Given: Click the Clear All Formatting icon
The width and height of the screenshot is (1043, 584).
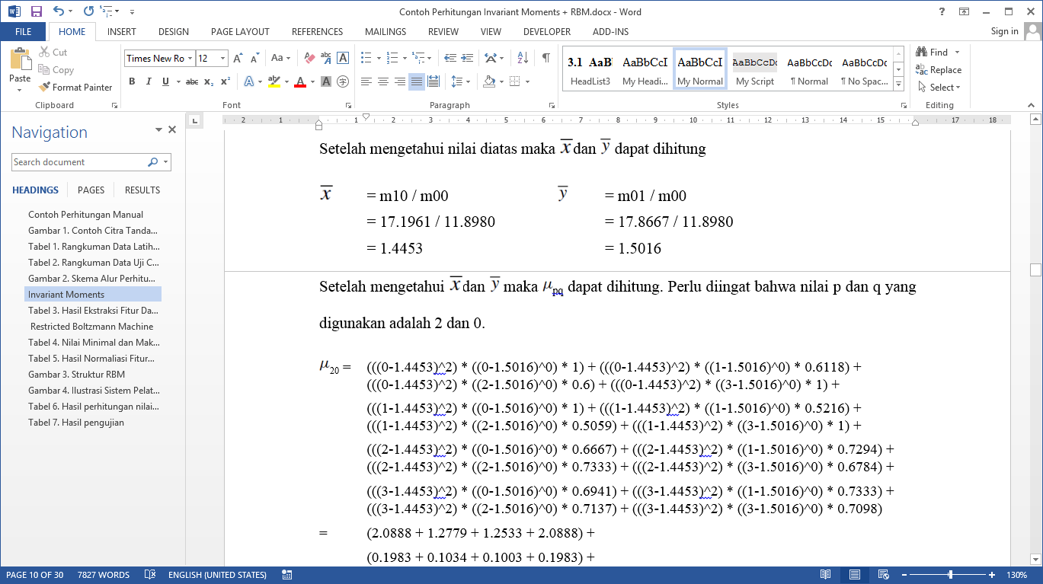Looking at the screenshot, I should [x=309, y=58].
